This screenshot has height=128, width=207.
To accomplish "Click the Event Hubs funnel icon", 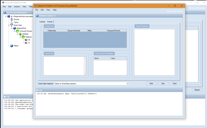I will [x=11, y=25].
